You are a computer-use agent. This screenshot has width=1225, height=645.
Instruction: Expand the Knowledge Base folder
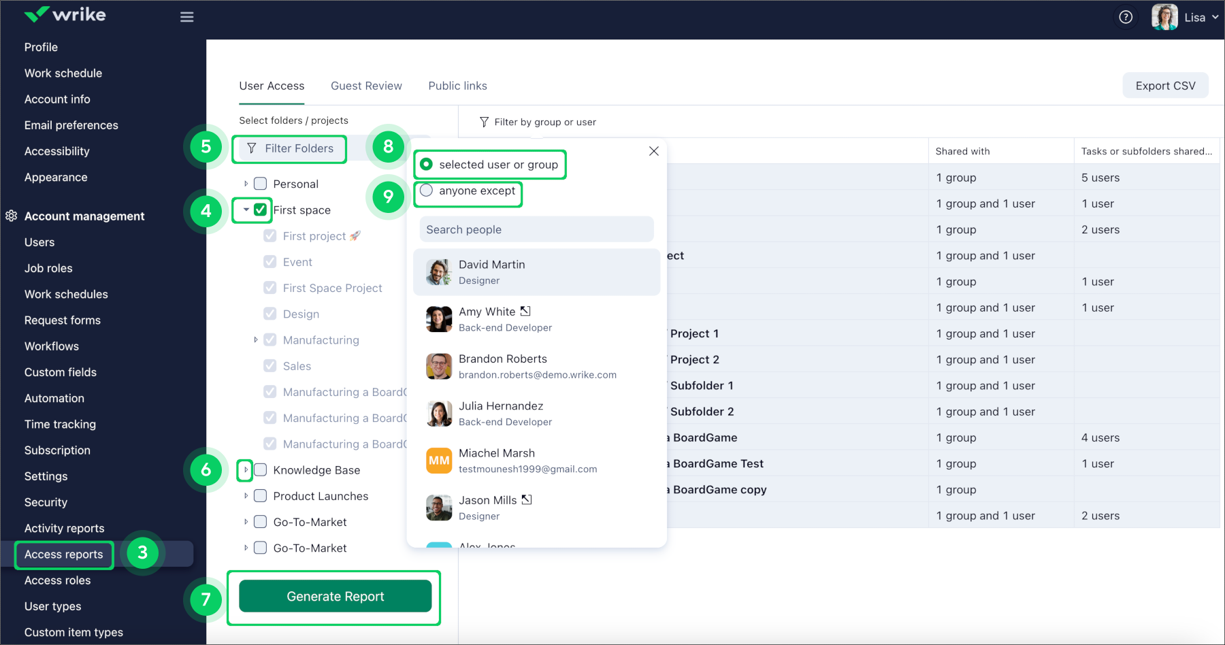(246, 469)
